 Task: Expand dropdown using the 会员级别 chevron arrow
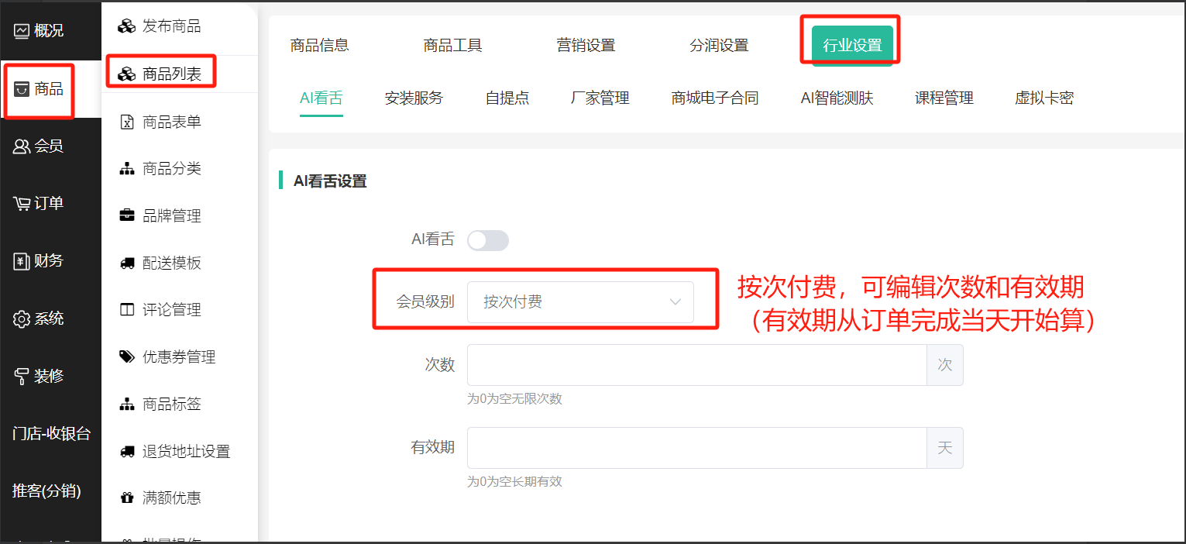(x=676, y=302)
